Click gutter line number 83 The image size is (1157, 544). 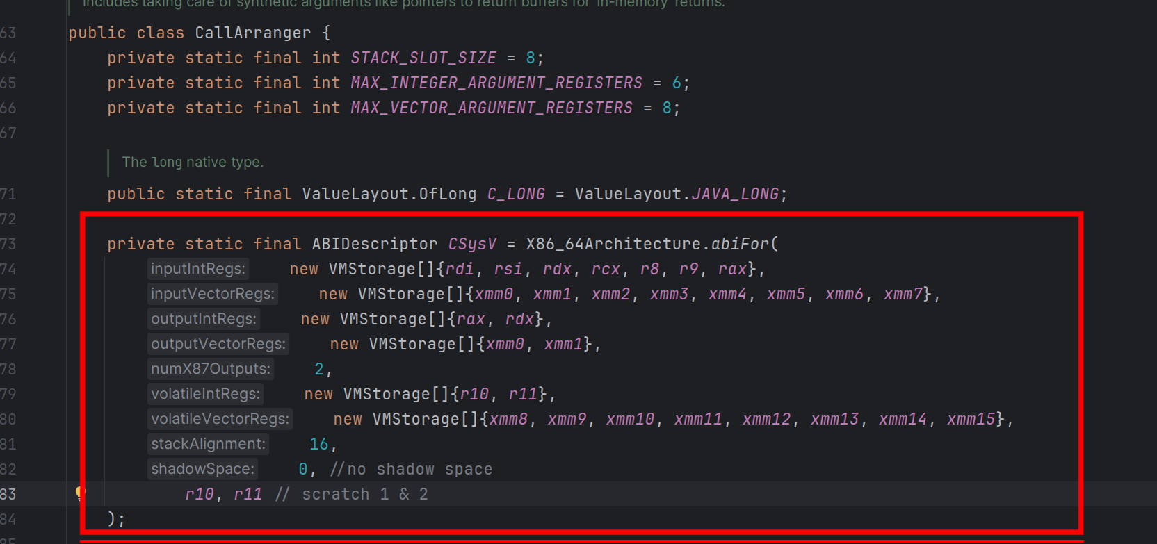click(8, 494)
